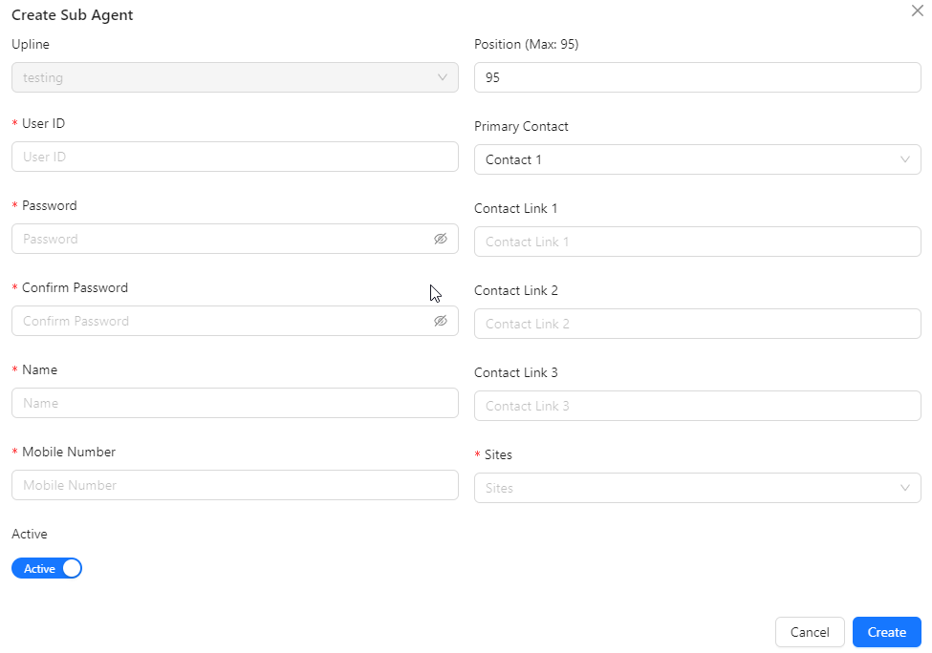The image size is (932, 653).
Task: Close the Create Sub Agent dialog
Action: pyautogui.click(x=917, y=11)
